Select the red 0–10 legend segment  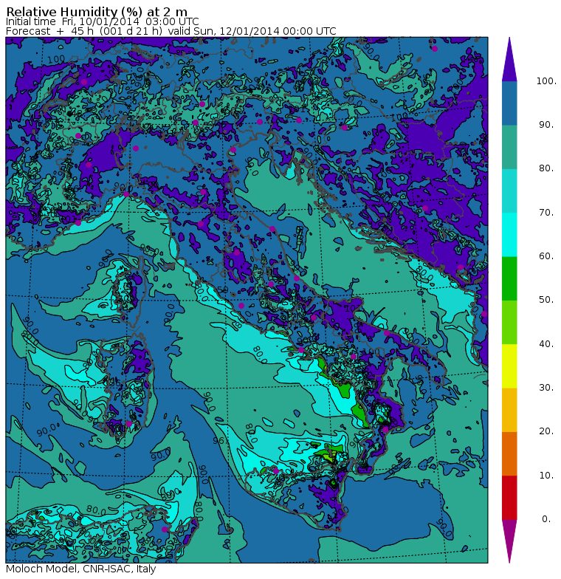(509, 498)
